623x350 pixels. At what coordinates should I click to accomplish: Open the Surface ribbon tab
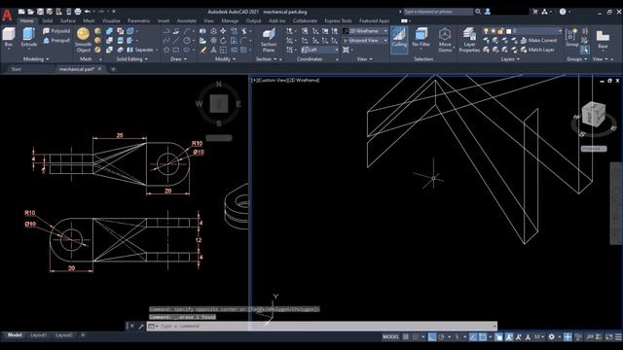coord(67,20)
